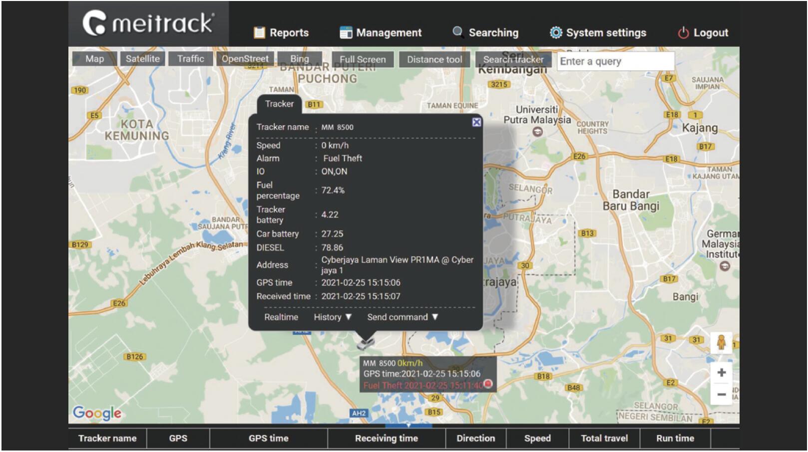
Task: Toggle the Traffic layer
Action: point(190,59)
